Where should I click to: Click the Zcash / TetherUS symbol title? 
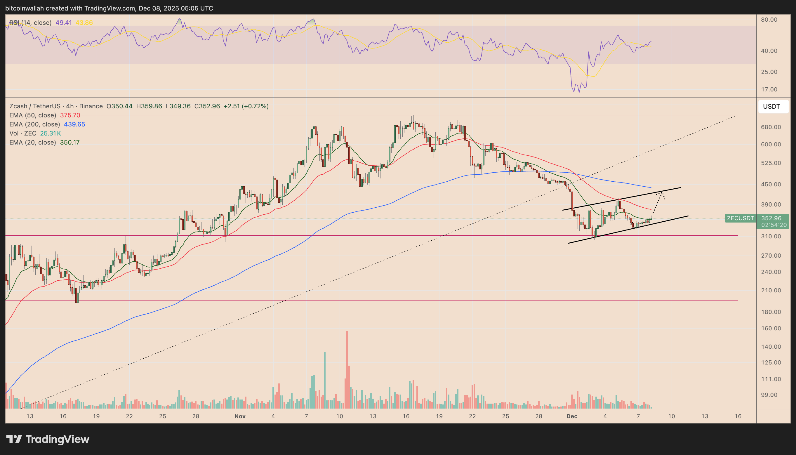(x=35, y=106)
